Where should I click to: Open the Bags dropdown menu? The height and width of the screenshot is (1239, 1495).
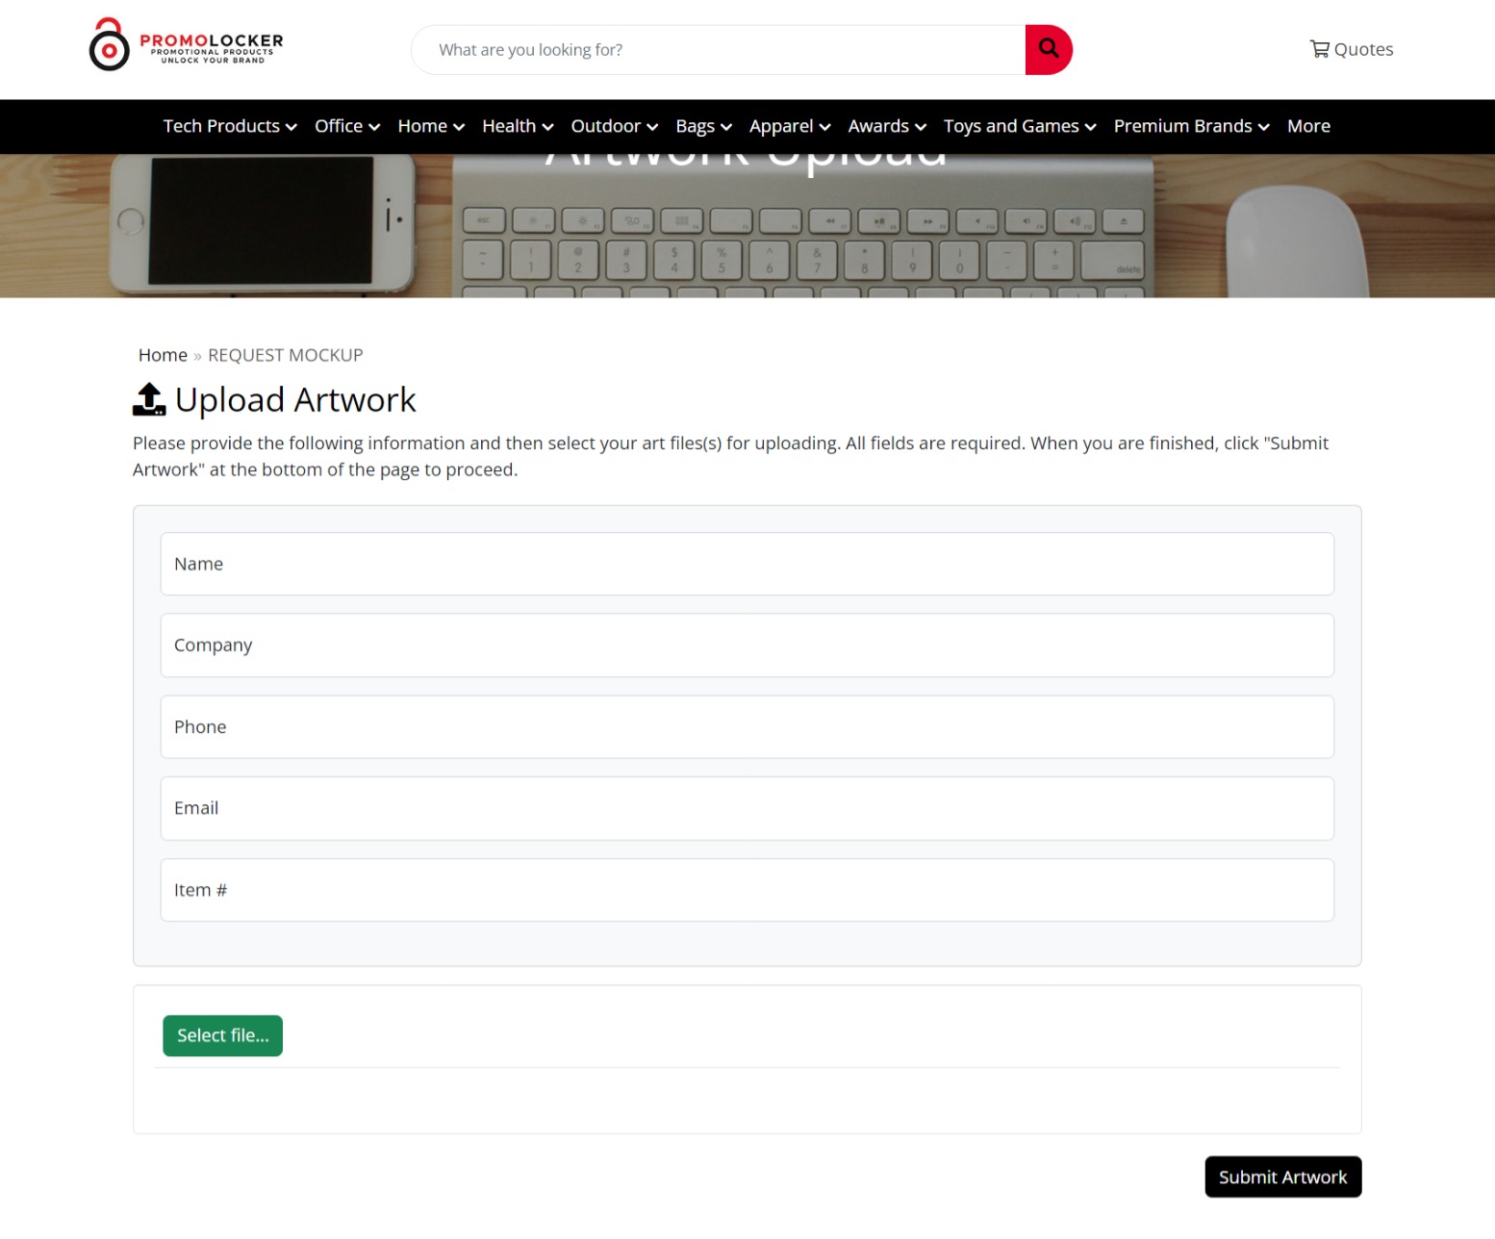point(704,126)
